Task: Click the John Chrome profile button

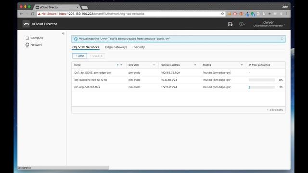Action: pyautogui.click(x=285, y=7)
